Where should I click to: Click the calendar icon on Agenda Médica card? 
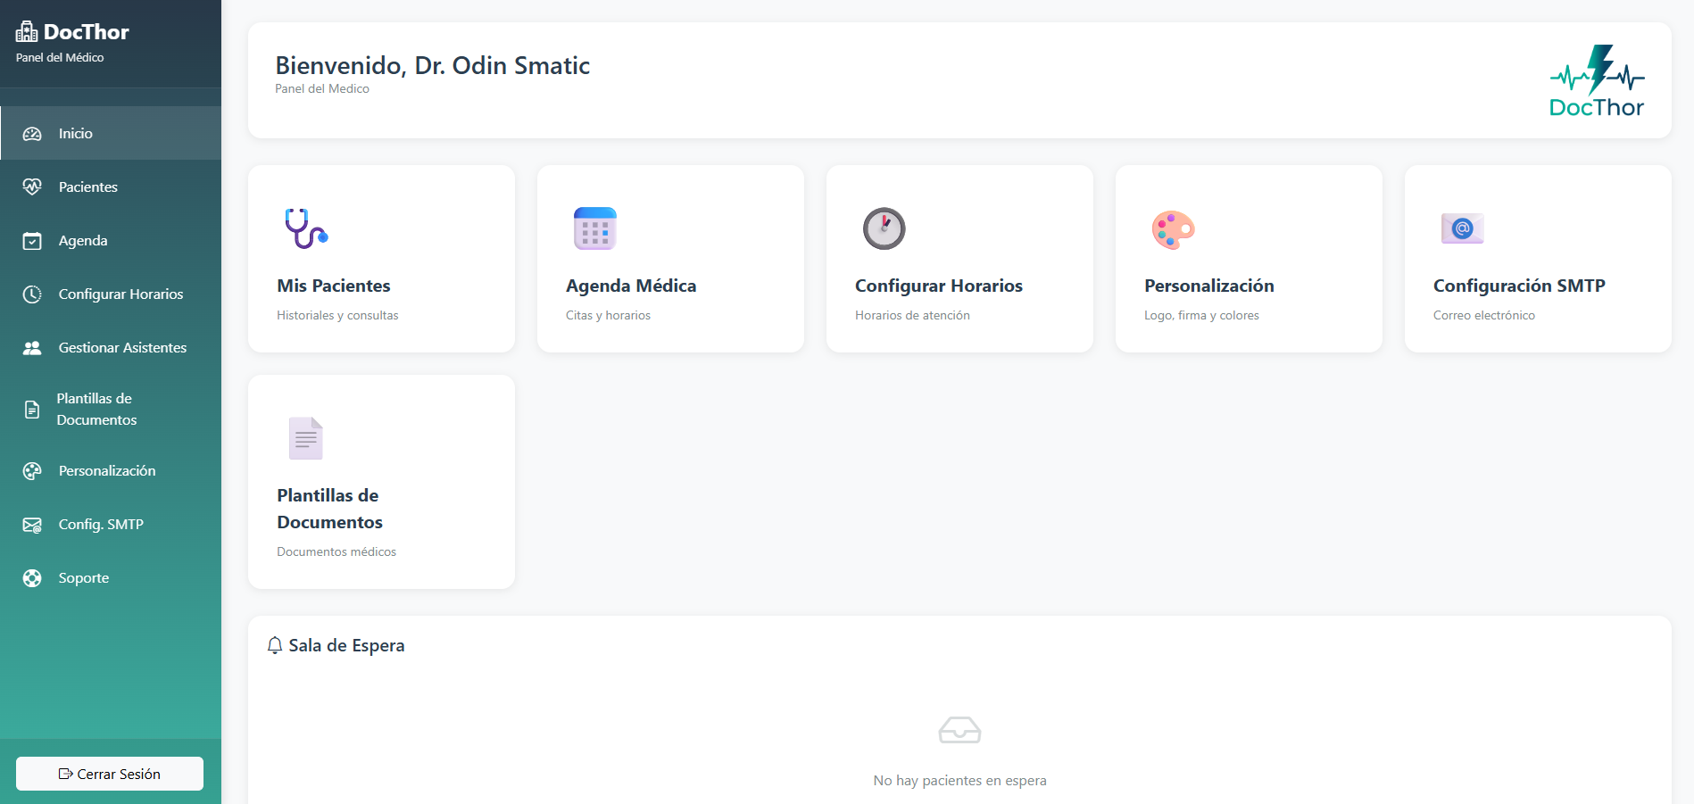point(594,228)
